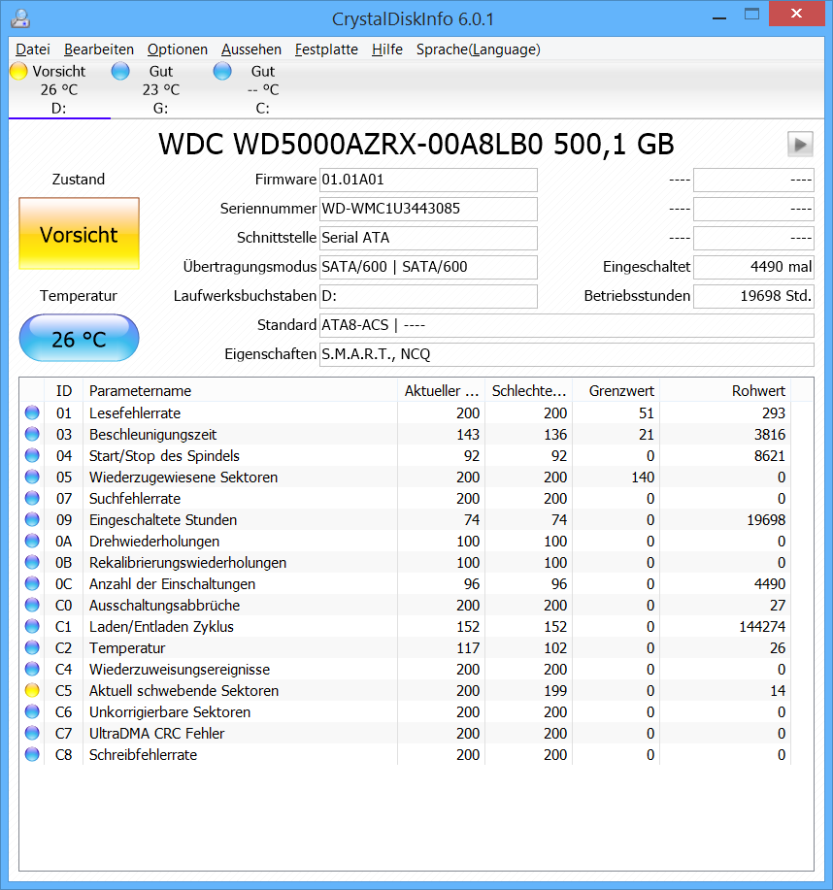833x890 pixels.
Task: Click status dot for Temperatur row C2
Action: pyautogui.click(x=32, y=647)
